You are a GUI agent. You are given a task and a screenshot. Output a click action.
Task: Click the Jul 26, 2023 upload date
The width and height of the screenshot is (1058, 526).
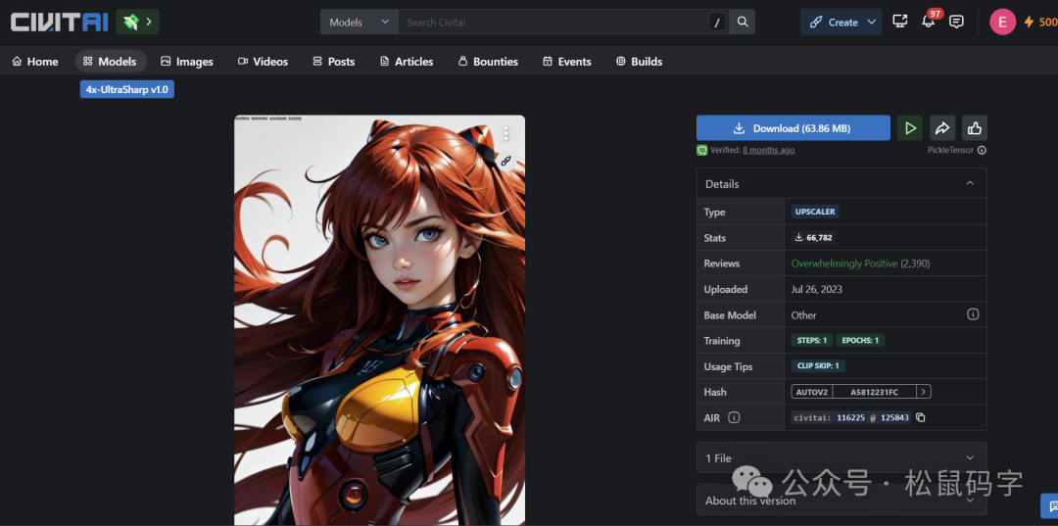pos(816,289)
